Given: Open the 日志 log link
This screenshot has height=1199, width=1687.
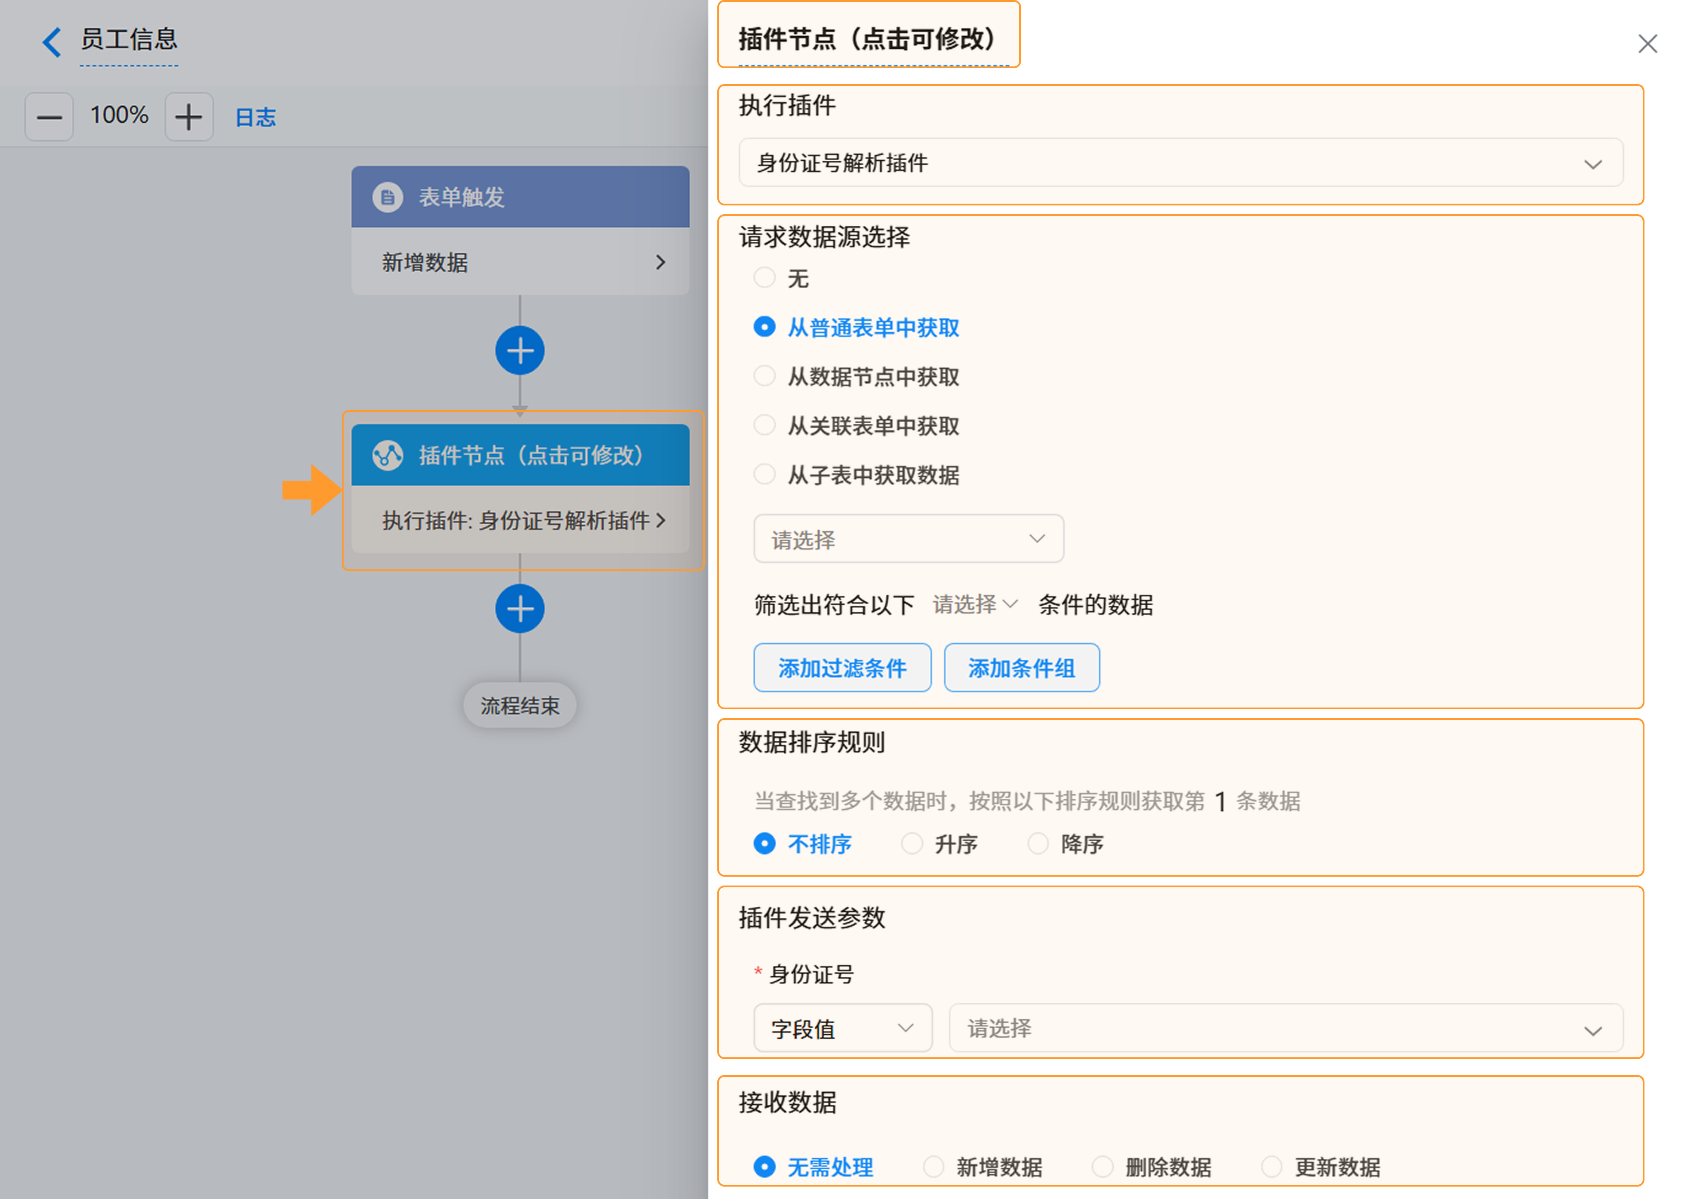Looking at the screenshot, I should click(x=255, y=117).
